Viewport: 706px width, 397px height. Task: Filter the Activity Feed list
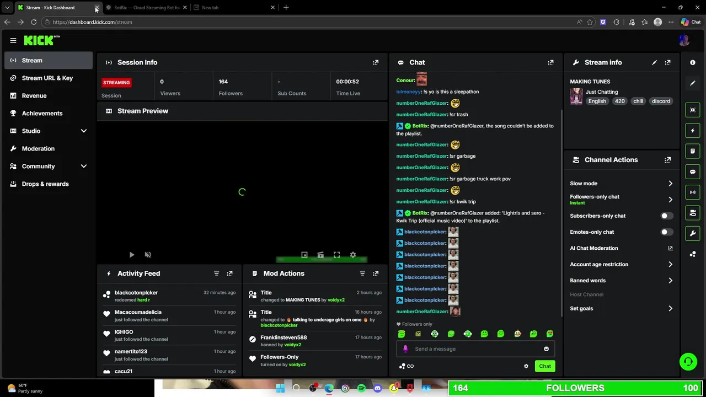pos(216,273)
